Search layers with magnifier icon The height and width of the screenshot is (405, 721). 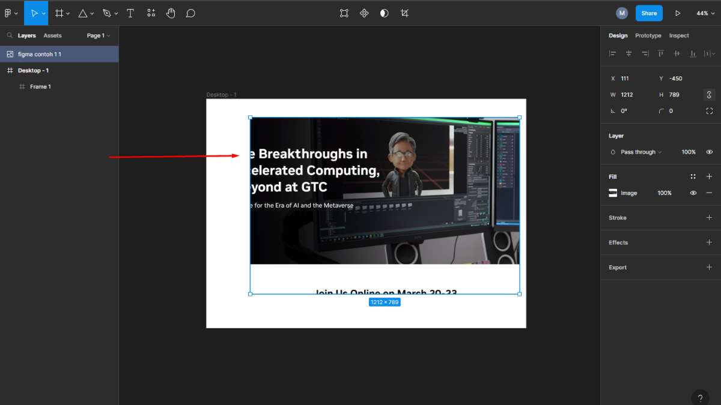click(x=10, y=35)
